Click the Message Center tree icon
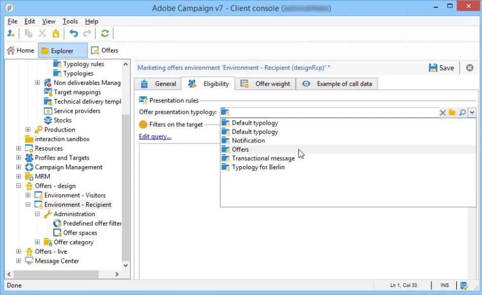The image size is (482, 295). pos(29,261)
